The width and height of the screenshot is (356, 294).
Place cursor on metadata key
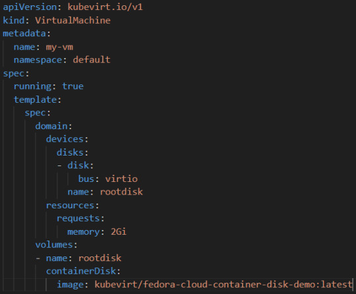coord(24,34)
